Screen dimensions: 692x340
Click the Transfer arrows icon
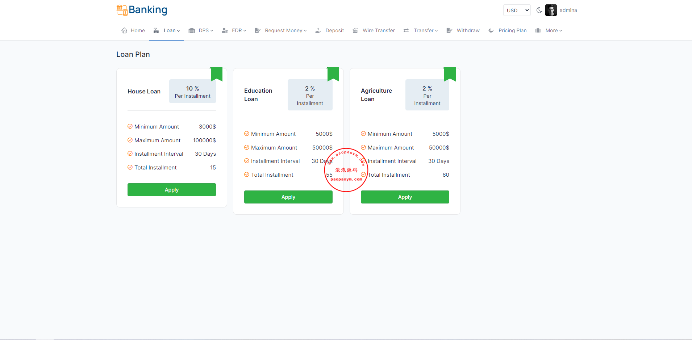[406, 30]
